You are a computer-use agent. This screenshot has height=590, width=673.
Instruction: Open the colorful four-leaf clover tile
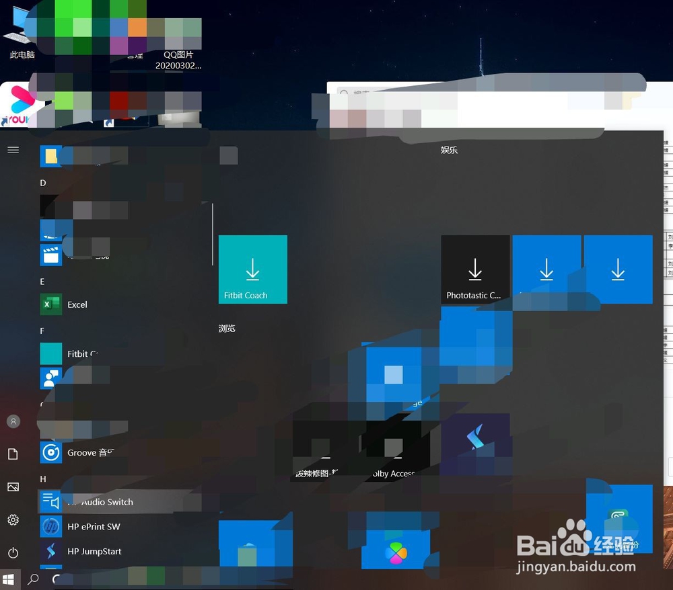396,550
